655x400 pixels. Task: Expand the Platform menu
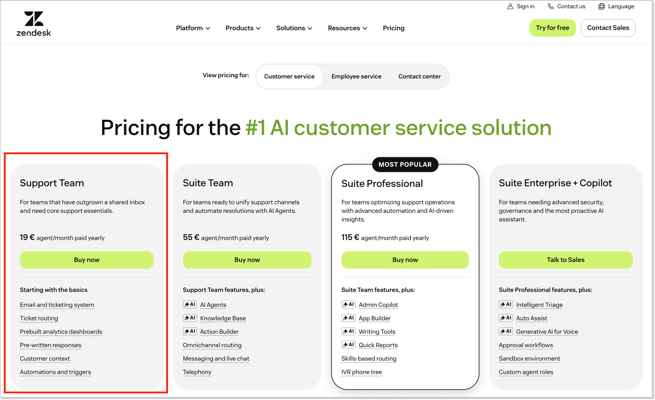click(193, 28)
